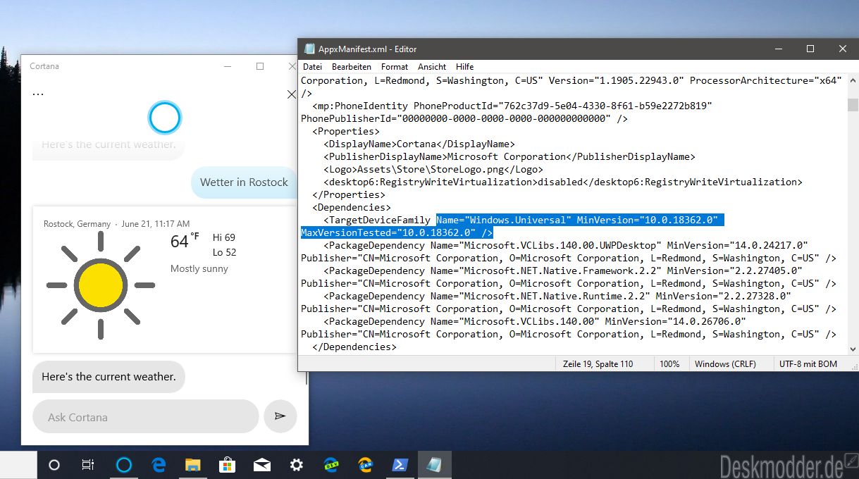This screenshot has width=859, height=479.
Task: Click the lower "Here's the current weather." bubble
Action: pyautogui.click(x=109, y=377)
